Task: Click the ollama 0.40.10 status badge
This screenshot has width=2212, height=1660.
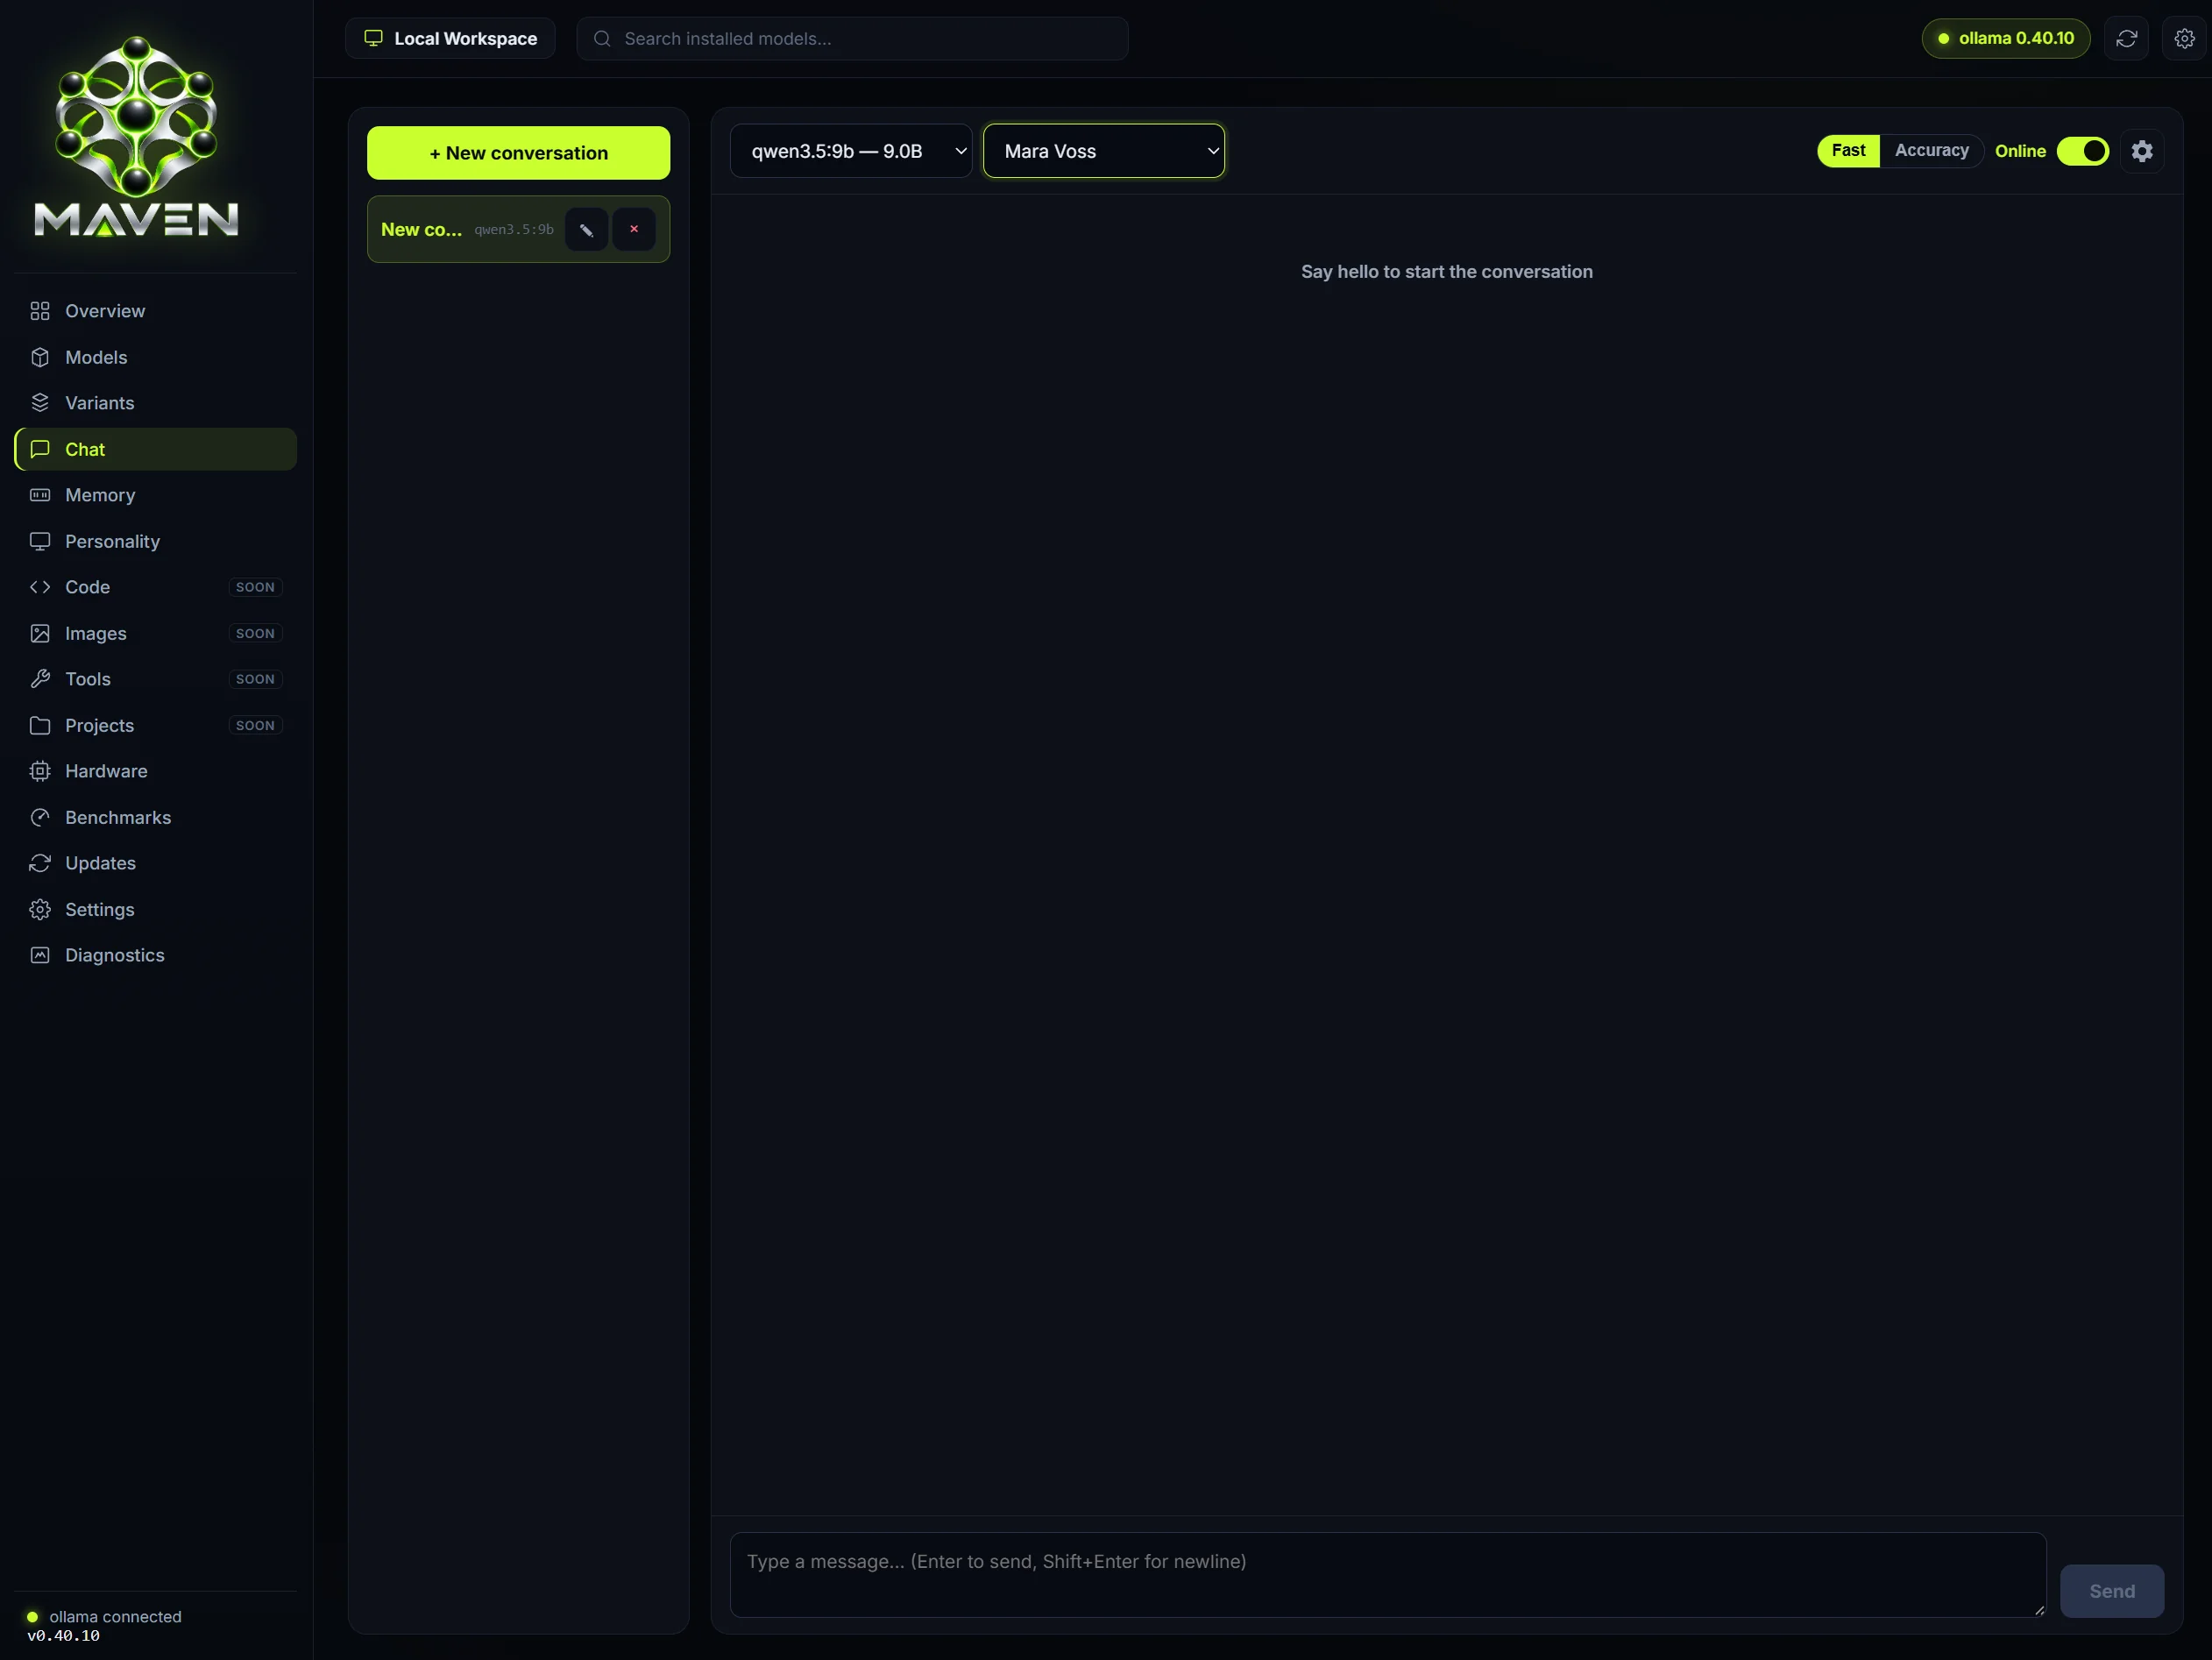Action: [2005, 38]
